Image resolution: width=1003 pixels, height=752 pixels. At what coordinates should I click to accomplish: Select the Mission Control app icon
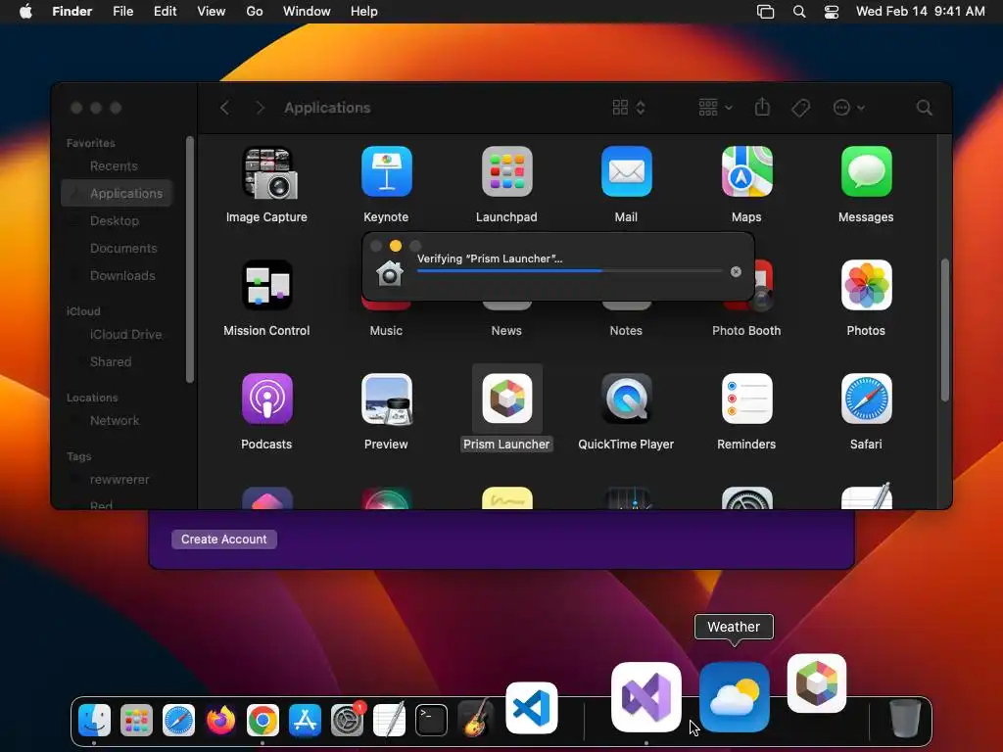[x=267, y=285]
